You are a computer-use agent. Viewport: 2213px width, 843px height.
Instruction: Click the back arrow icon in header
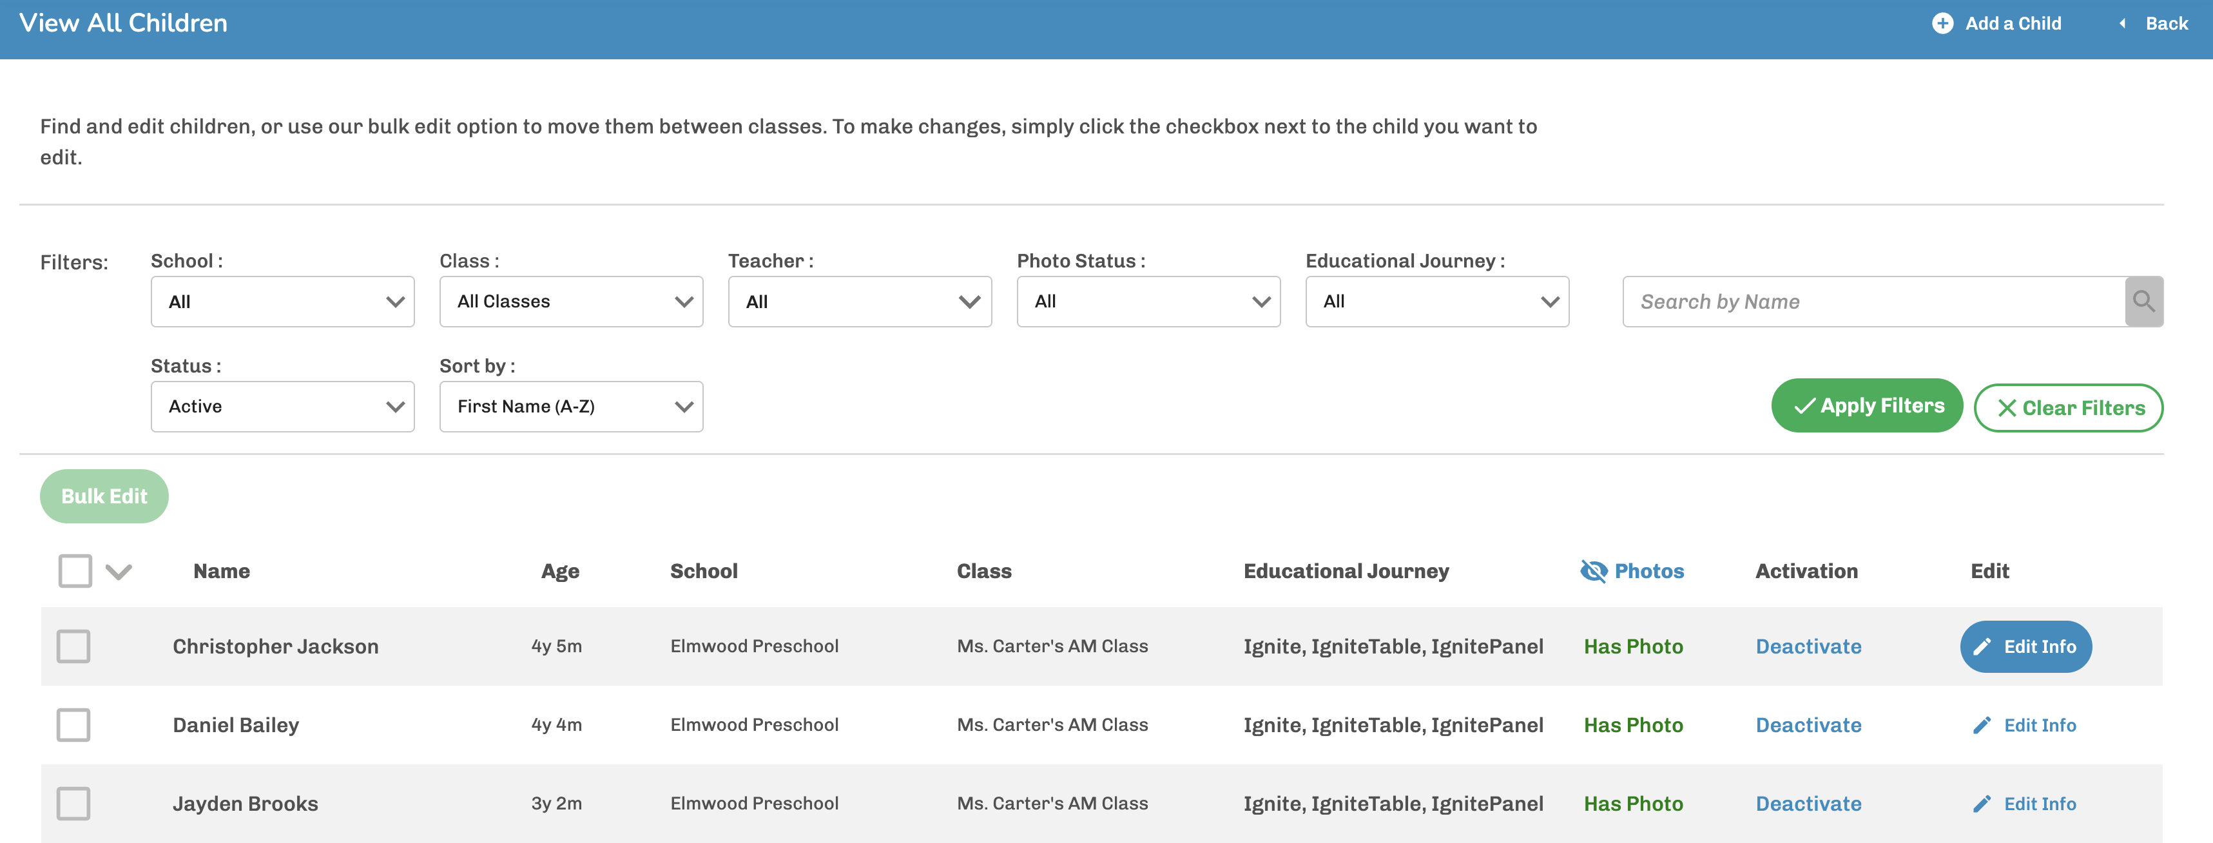(x=2122, y=23)
